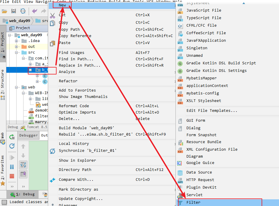Collapse the com.it package node
The width and height of the screenshot is (279, 206).
click(23, 59)
